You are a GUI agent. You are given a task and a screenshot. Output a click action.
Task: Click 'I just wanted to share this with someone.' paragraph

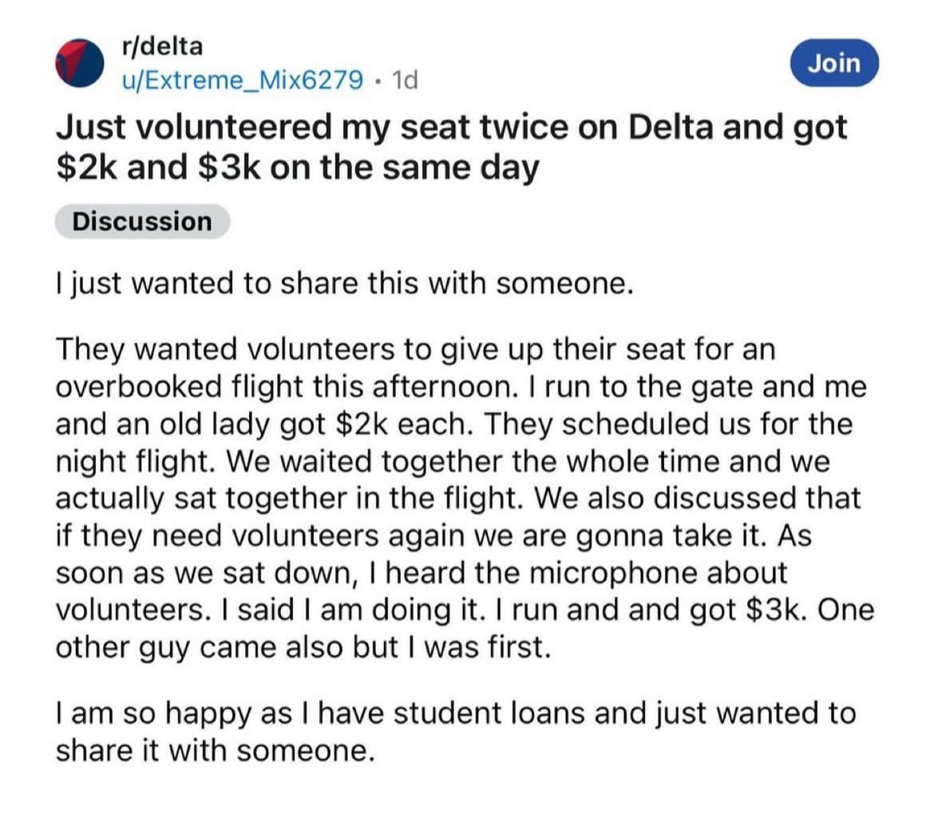[344, 283]
